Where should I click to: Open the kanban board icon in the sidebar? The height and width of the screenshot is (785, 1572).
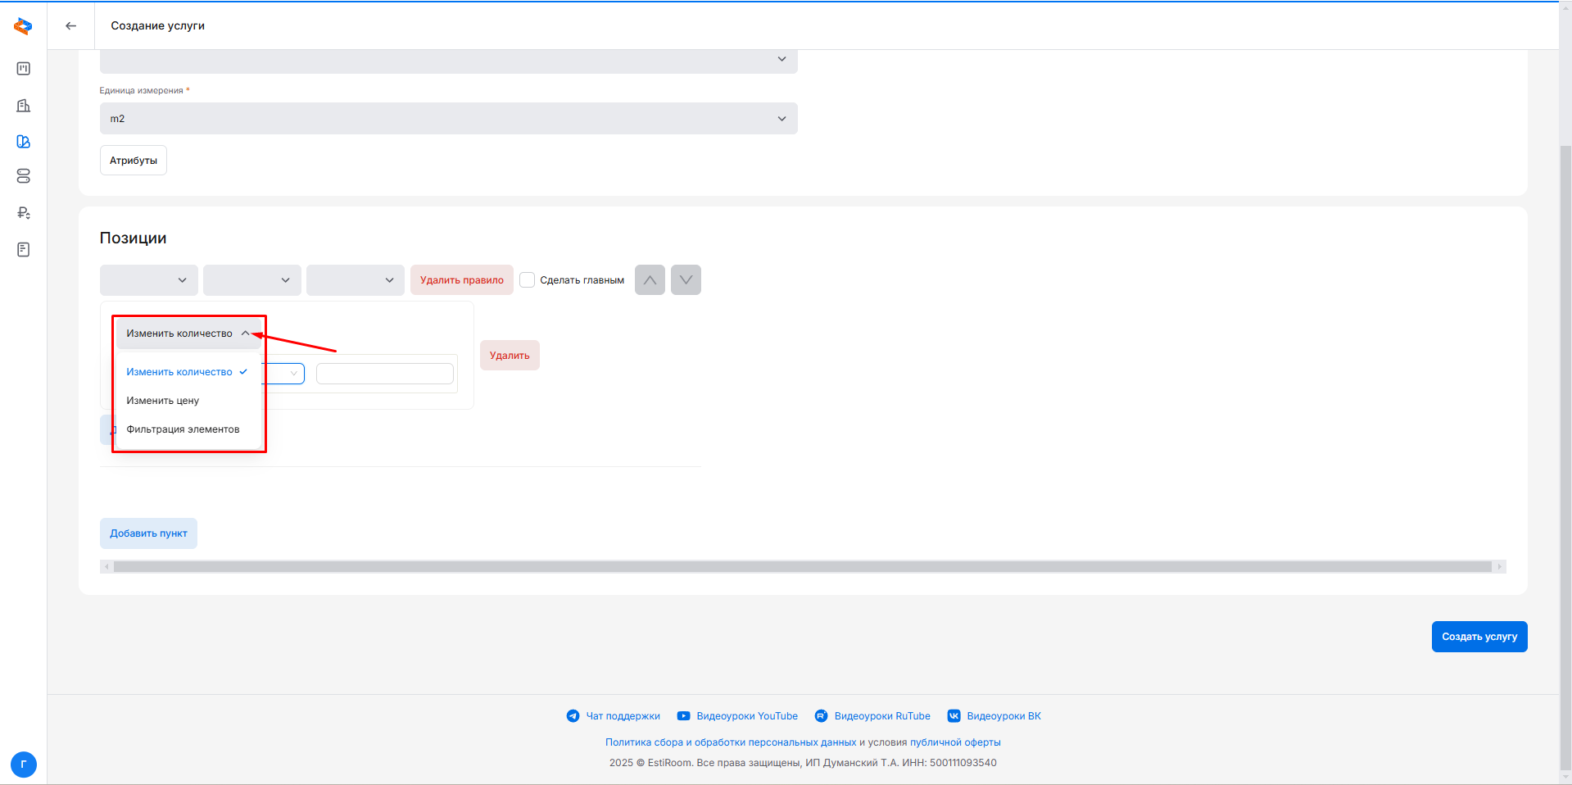click(23, 69)
